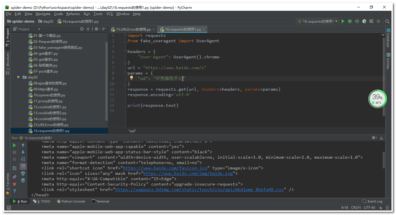Open the Project panel gear settings menu

click(x=97, y=29)
